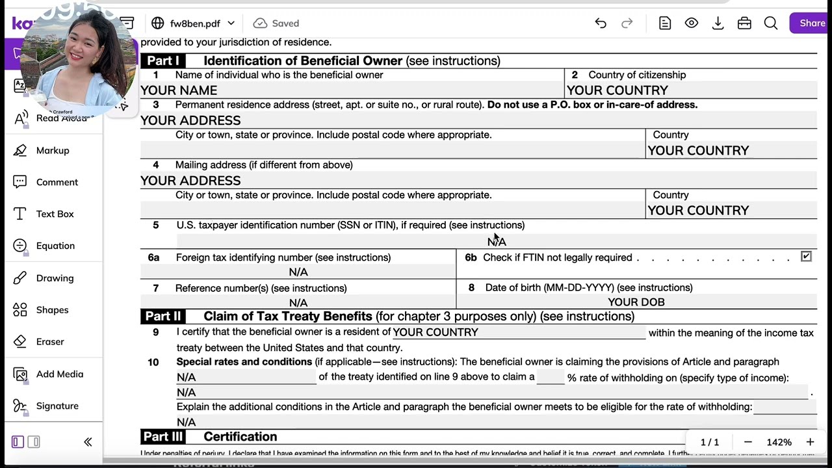Viewport: 832px width, 468px height.
Task: Switch to single panel layout icon
Action: (18, 442)
